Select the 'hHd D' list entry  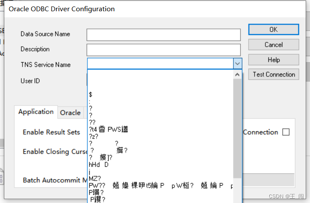(x=160, y=165)
